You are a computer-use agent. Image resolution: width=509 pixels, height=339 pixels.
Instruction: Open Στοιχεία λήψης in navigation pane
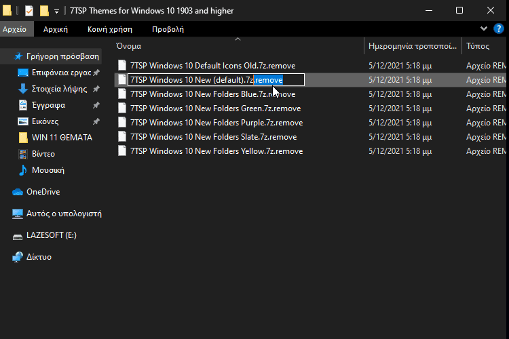click(x=60, y=89)
